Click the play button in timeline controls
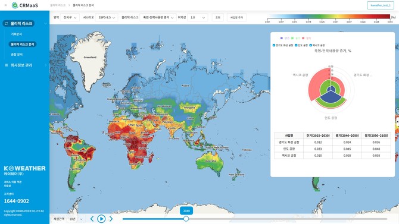The height and width of the screenshot is (224, 399). click(101, 219)
